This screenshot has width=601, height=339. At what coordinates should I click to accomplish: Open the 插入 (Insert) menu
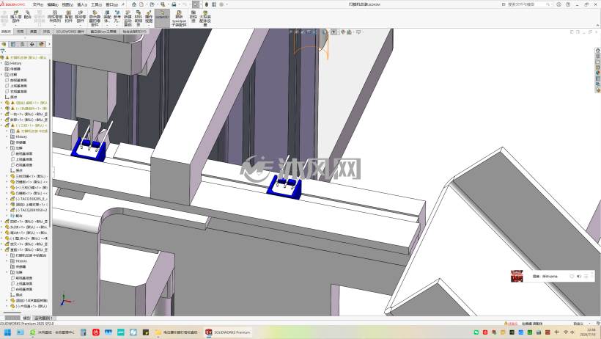(x=82, y=4)
